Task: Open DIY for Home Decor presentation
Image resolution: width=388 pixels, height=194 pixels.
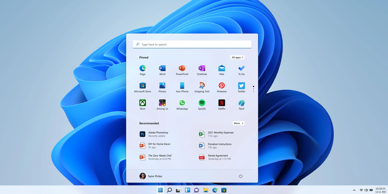Action: click(155, 145)
